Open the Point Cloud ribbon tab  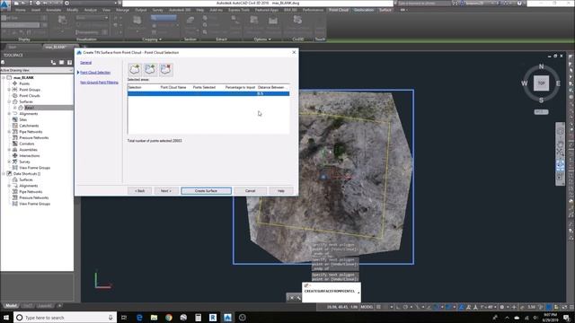(x=338, y=10)
